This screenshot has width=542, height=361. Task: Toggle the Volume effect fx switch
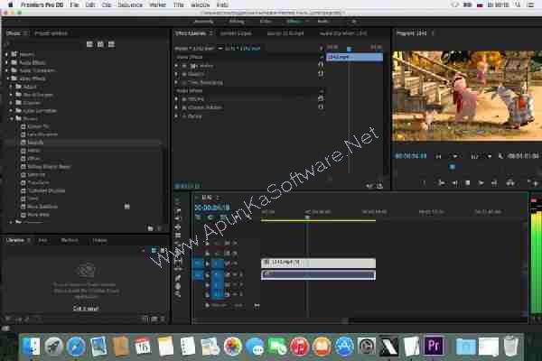184,99
